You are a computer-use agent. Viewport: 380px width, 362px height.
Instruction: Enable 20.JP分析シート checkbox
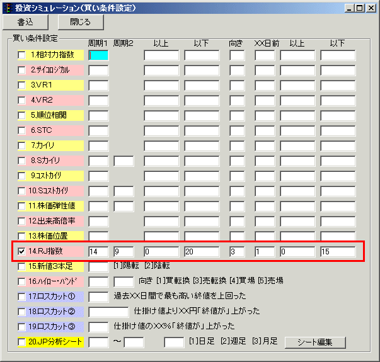coord(21,342)
